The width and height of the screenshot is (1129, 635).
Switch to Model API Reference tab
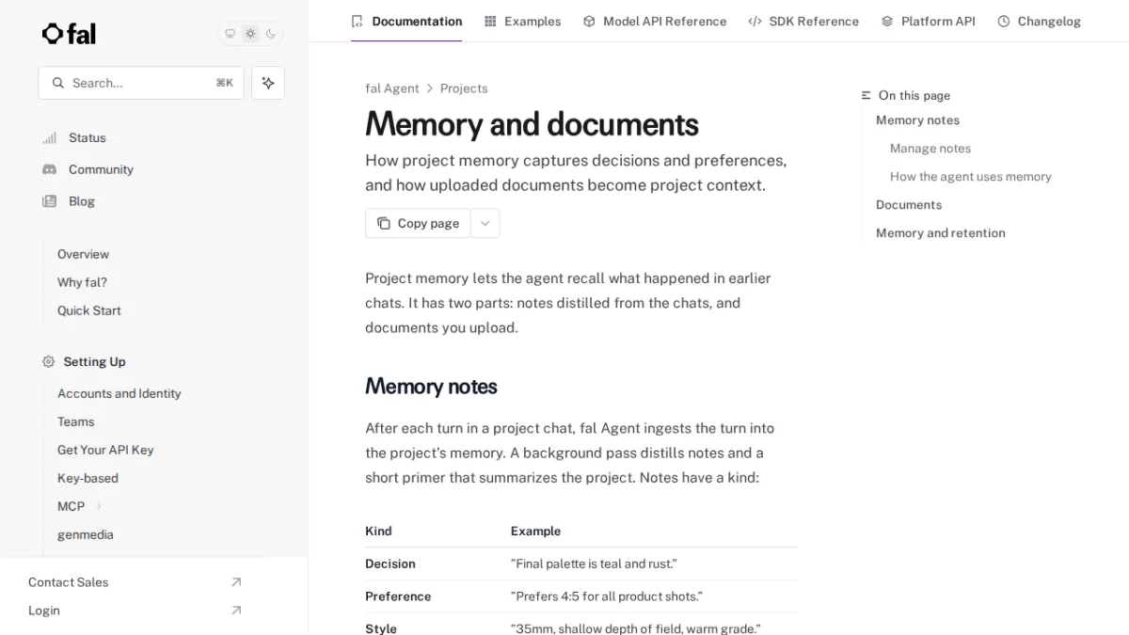point(655,21)
